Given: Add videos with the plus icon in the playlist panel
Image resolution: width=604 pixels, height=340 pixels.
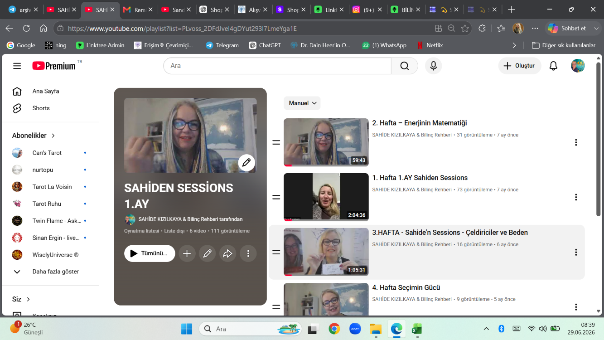Looking at the screenshot, I should pos(187,253).
